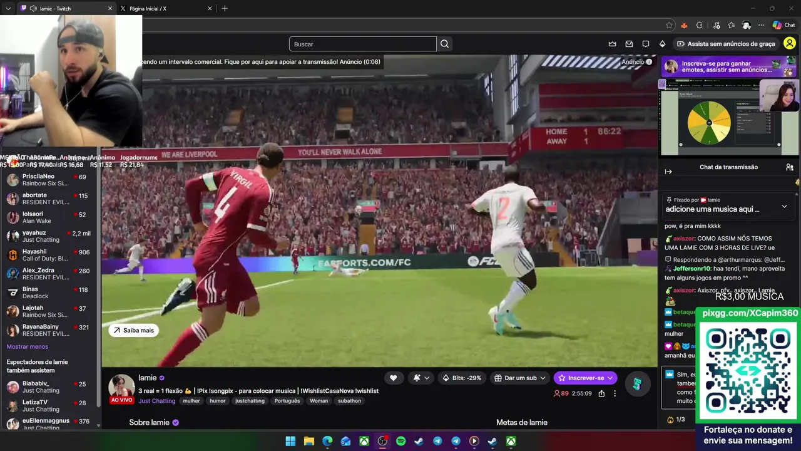
Task: Open the browser profile picture
Action: 747,25
